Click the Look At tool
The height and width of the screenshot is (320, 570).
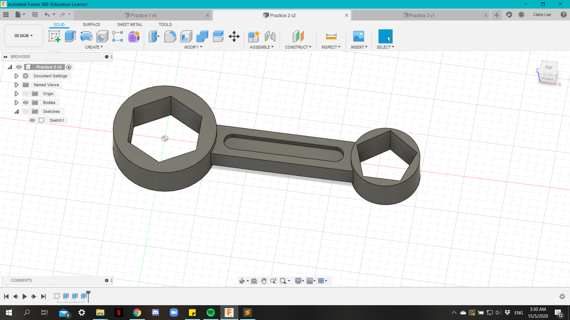pos(254,281)
